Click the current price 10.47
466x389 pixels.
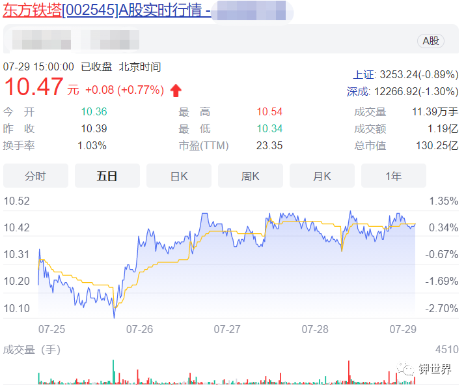(34, 87)
